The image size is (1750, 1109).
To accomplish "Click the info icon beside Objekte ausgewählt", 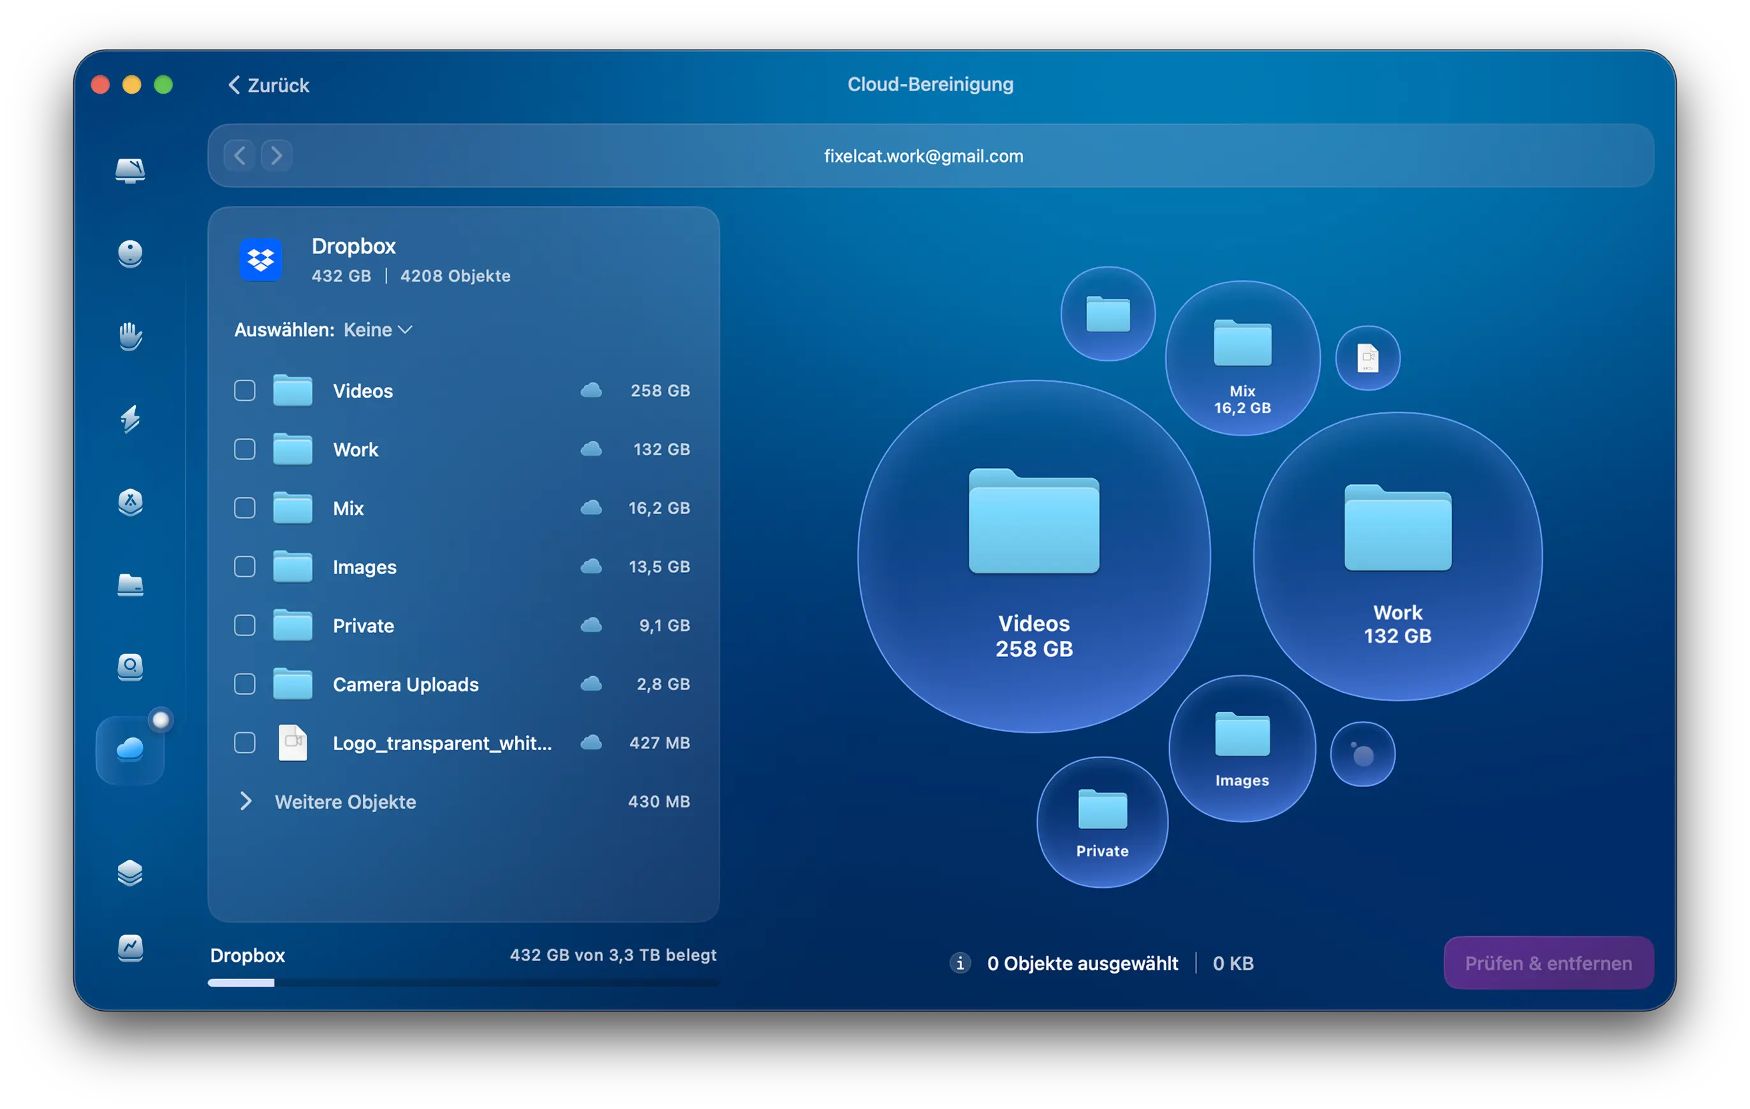I will (x=960, y=963).
